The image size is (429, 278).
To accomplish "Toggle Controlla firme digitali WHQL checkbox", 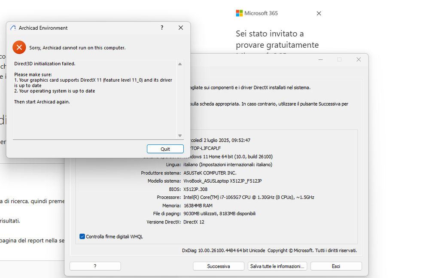I will pos(82,236).
